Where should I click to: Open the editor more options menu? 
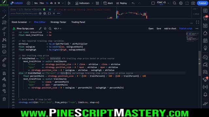coord(197,29)
